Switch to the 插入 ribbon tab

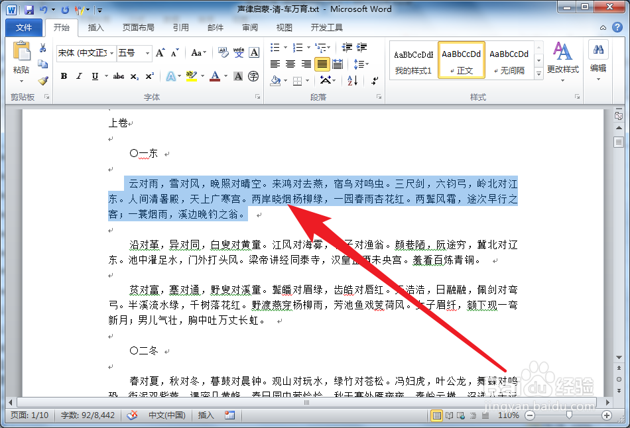coord(95,27)
